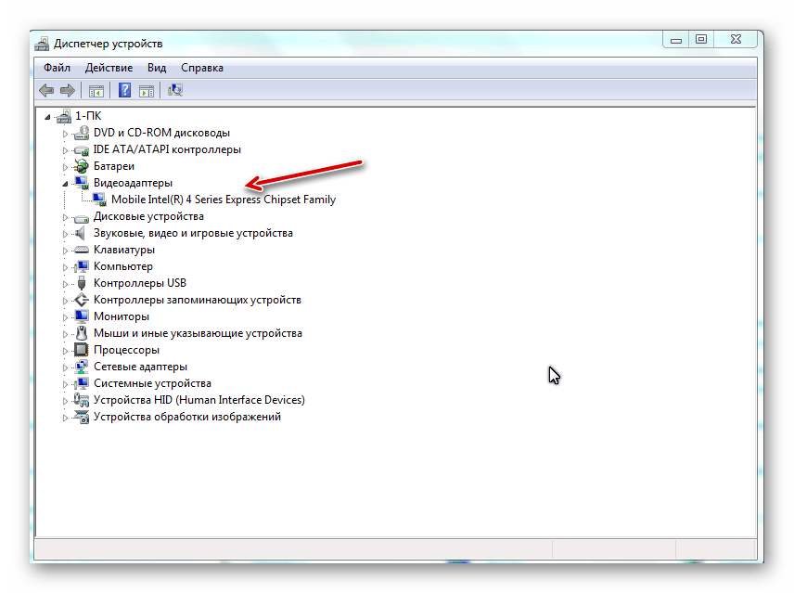
Task: Select the Процессоры device category
Action: (x=126, y=350)
